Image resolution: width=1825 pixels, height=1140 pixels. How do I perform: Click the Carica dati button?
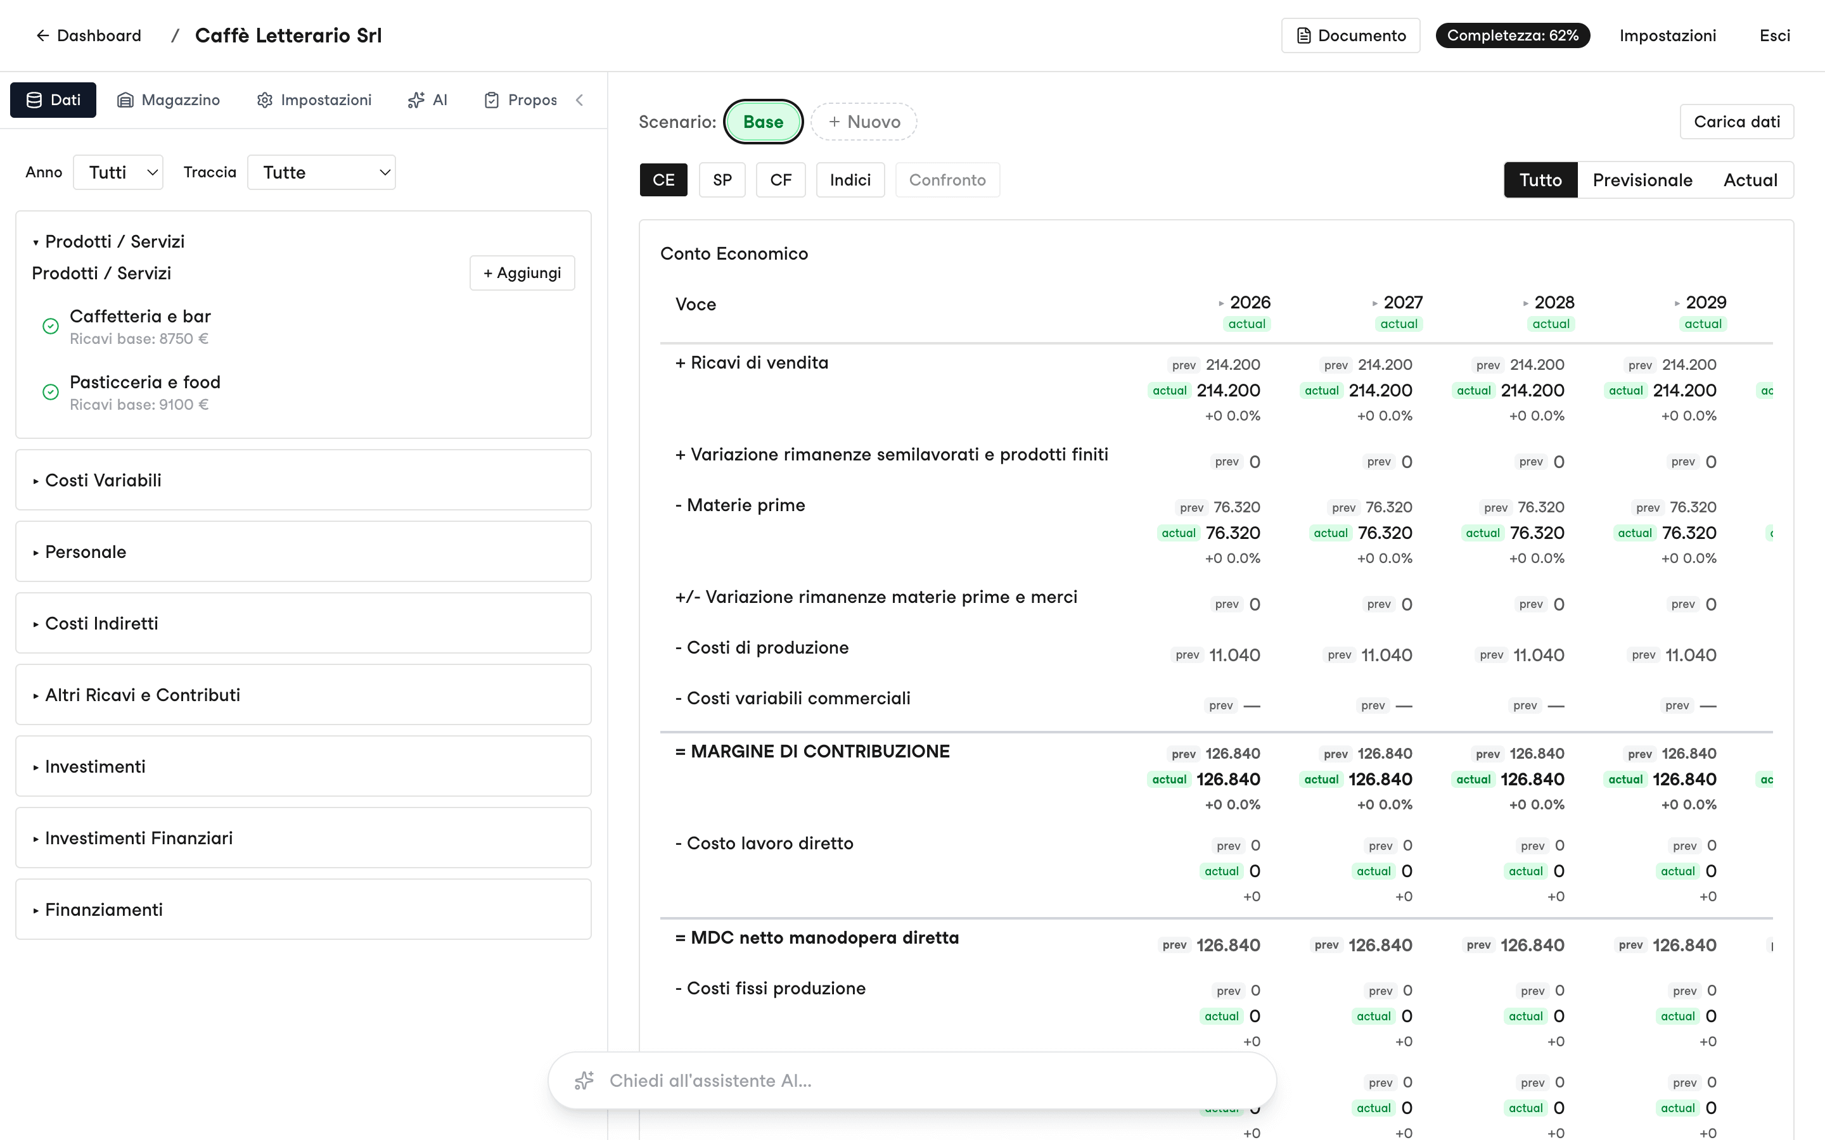point(1736,122)
